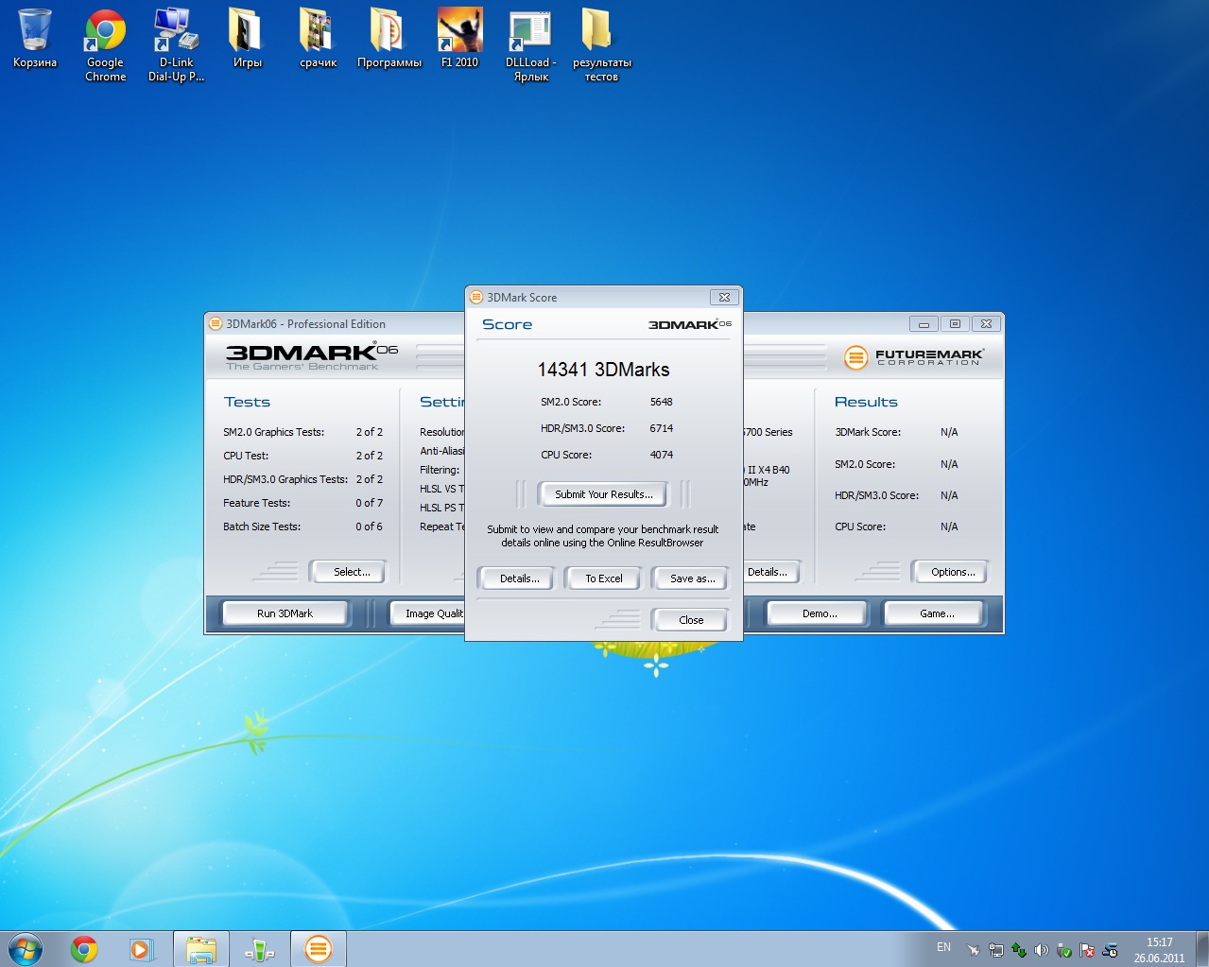Launch the F1 2010 game shortcut

[x=459, y=40]
